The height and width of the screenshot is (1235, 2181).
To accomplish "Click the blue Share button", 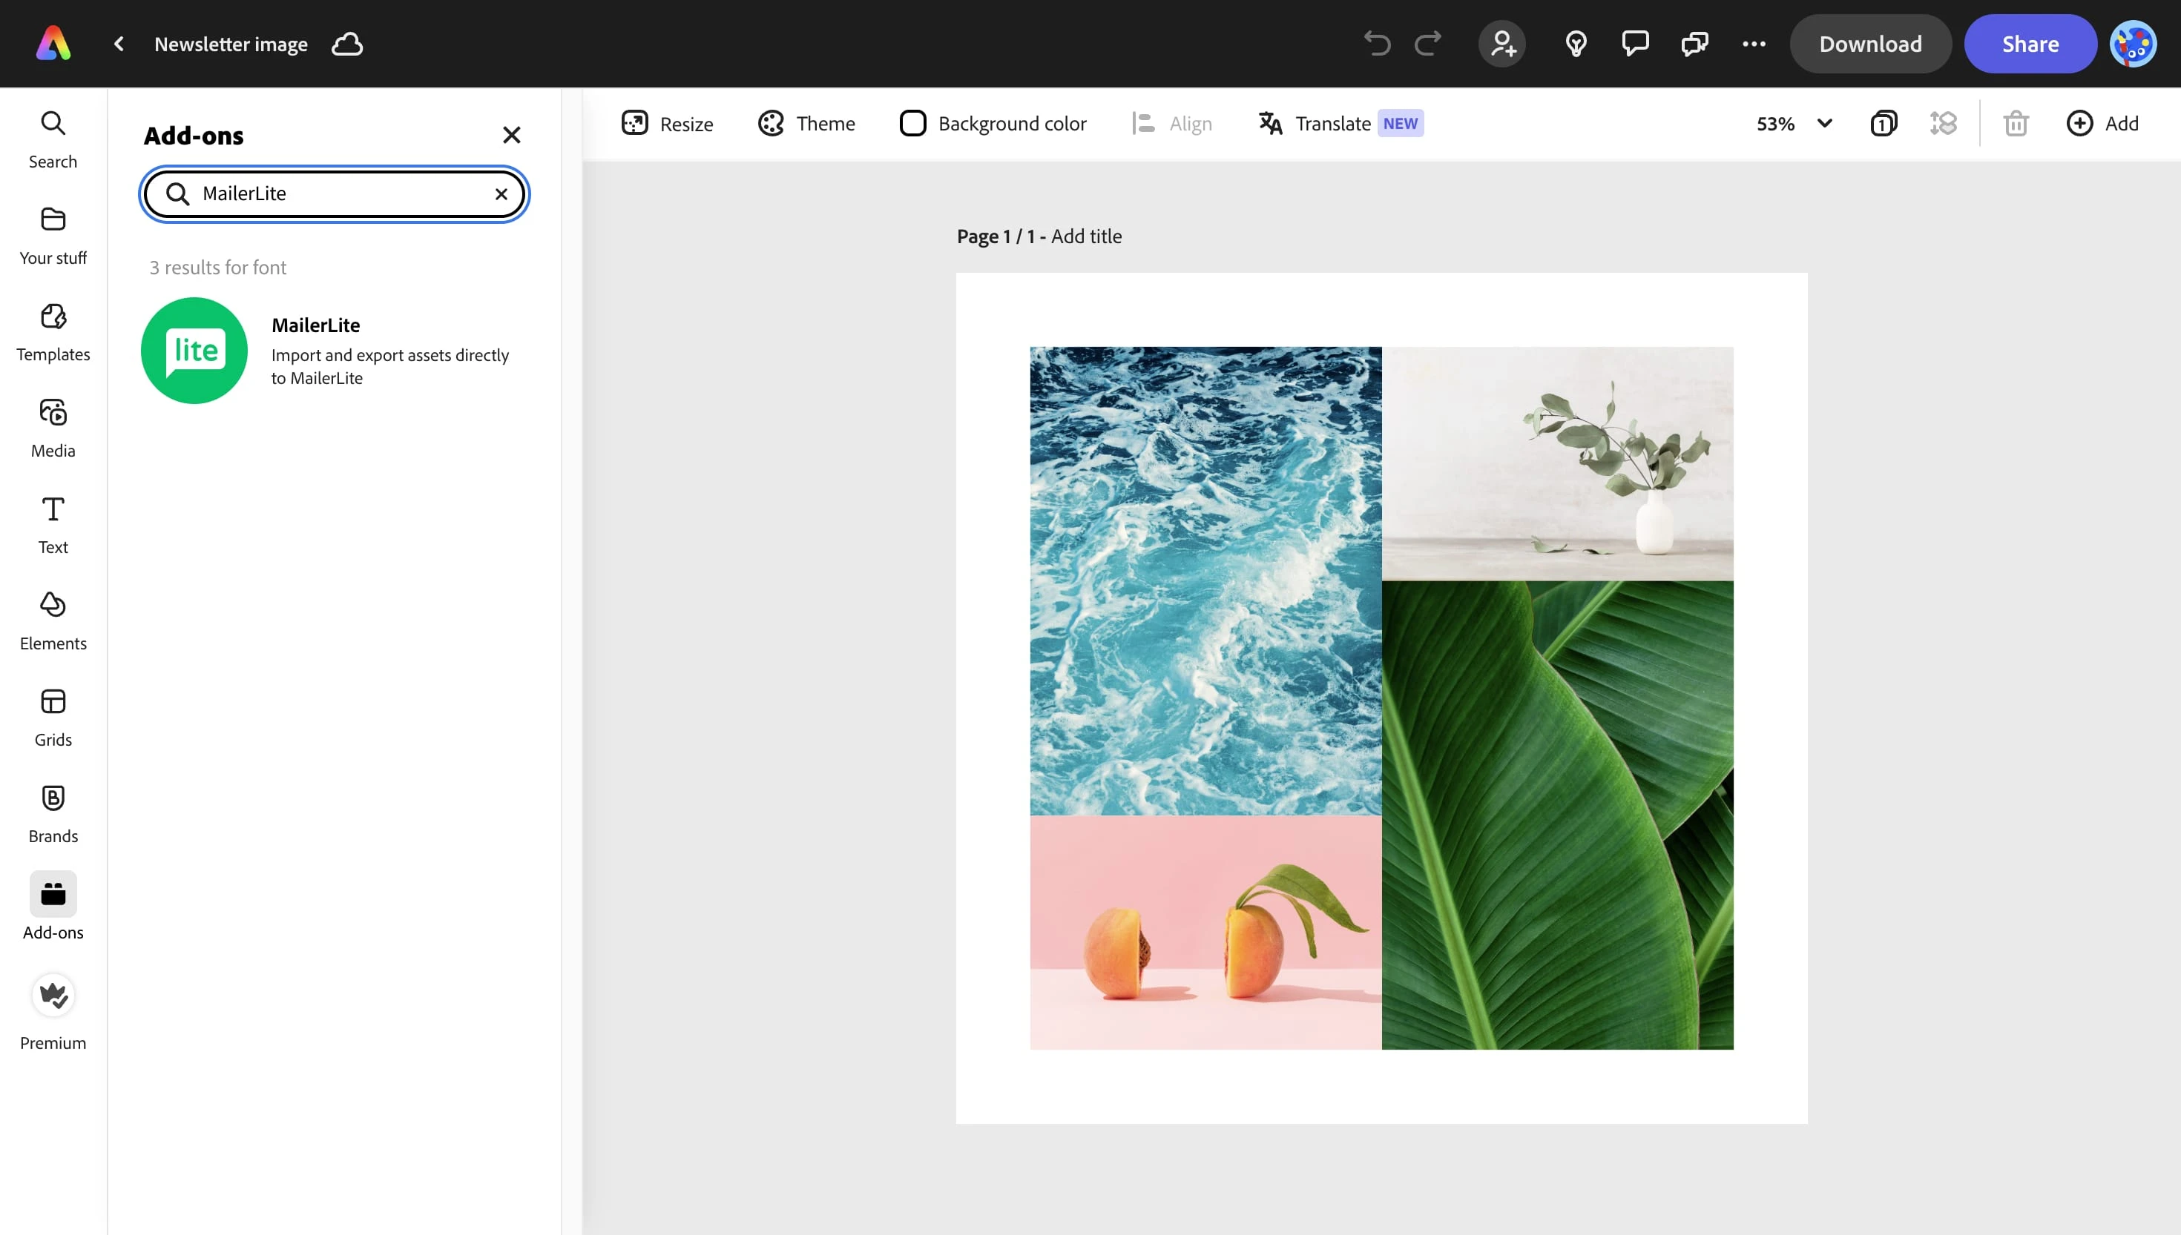I will (x=2029, y=44).
